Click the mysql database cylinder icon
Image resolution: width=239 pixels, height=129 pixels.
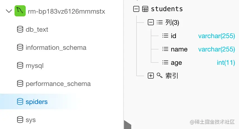click(20, 66)
